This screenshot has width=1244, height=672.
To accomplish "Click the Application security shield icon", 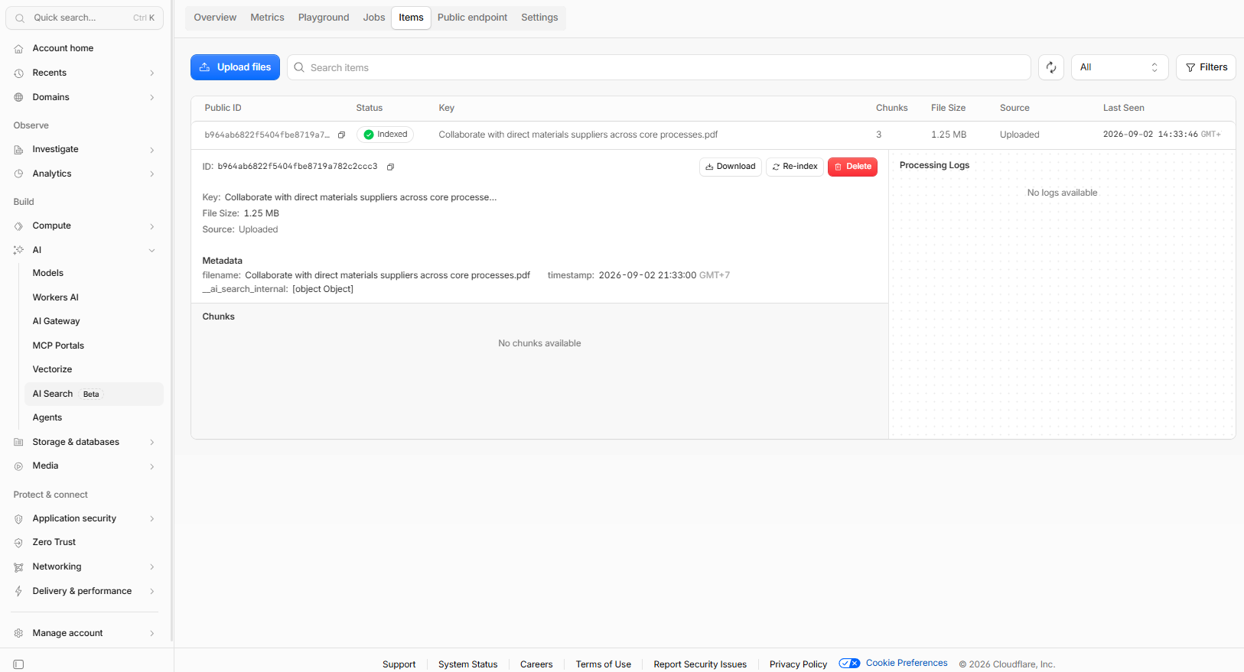I will coord(18,519).
